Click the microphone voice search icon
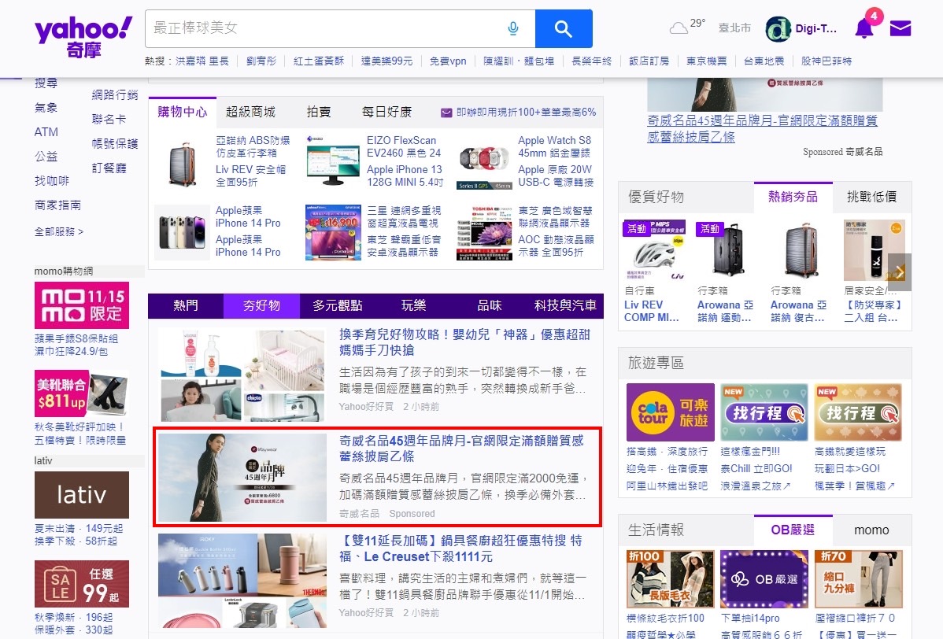 513,29
